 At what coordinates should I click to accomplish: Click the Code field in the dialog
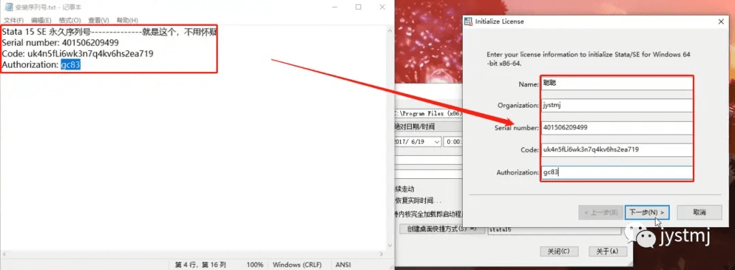pos(617,150)
